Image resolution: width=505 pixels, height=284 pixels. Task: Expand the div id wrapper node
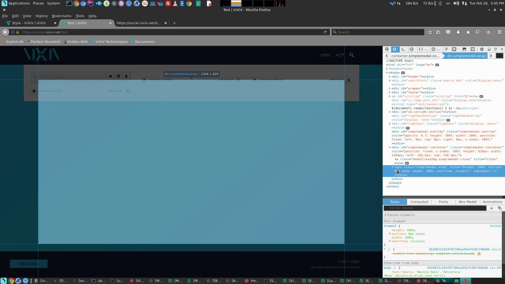point(390,88)
